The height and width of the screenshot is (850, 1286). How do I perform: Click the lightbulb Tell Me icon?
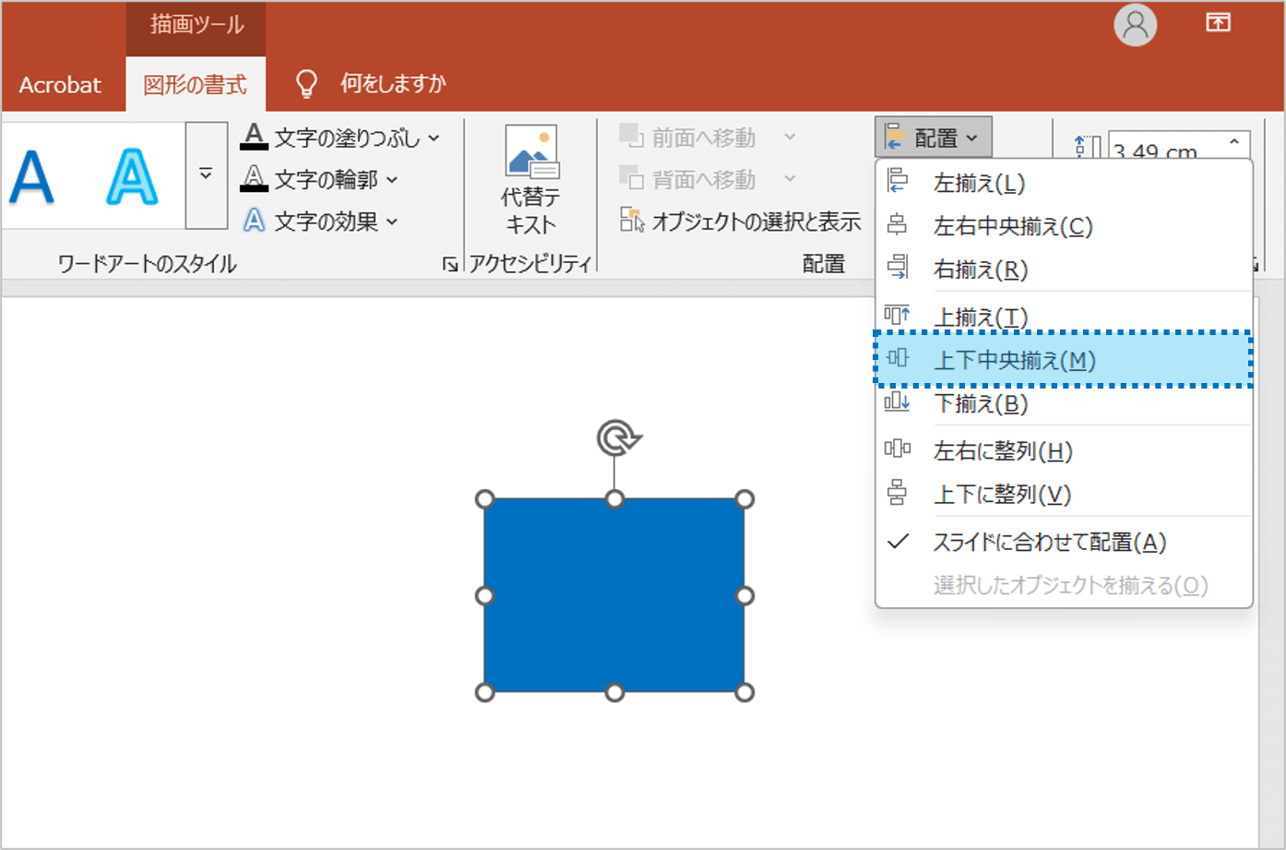306,84
